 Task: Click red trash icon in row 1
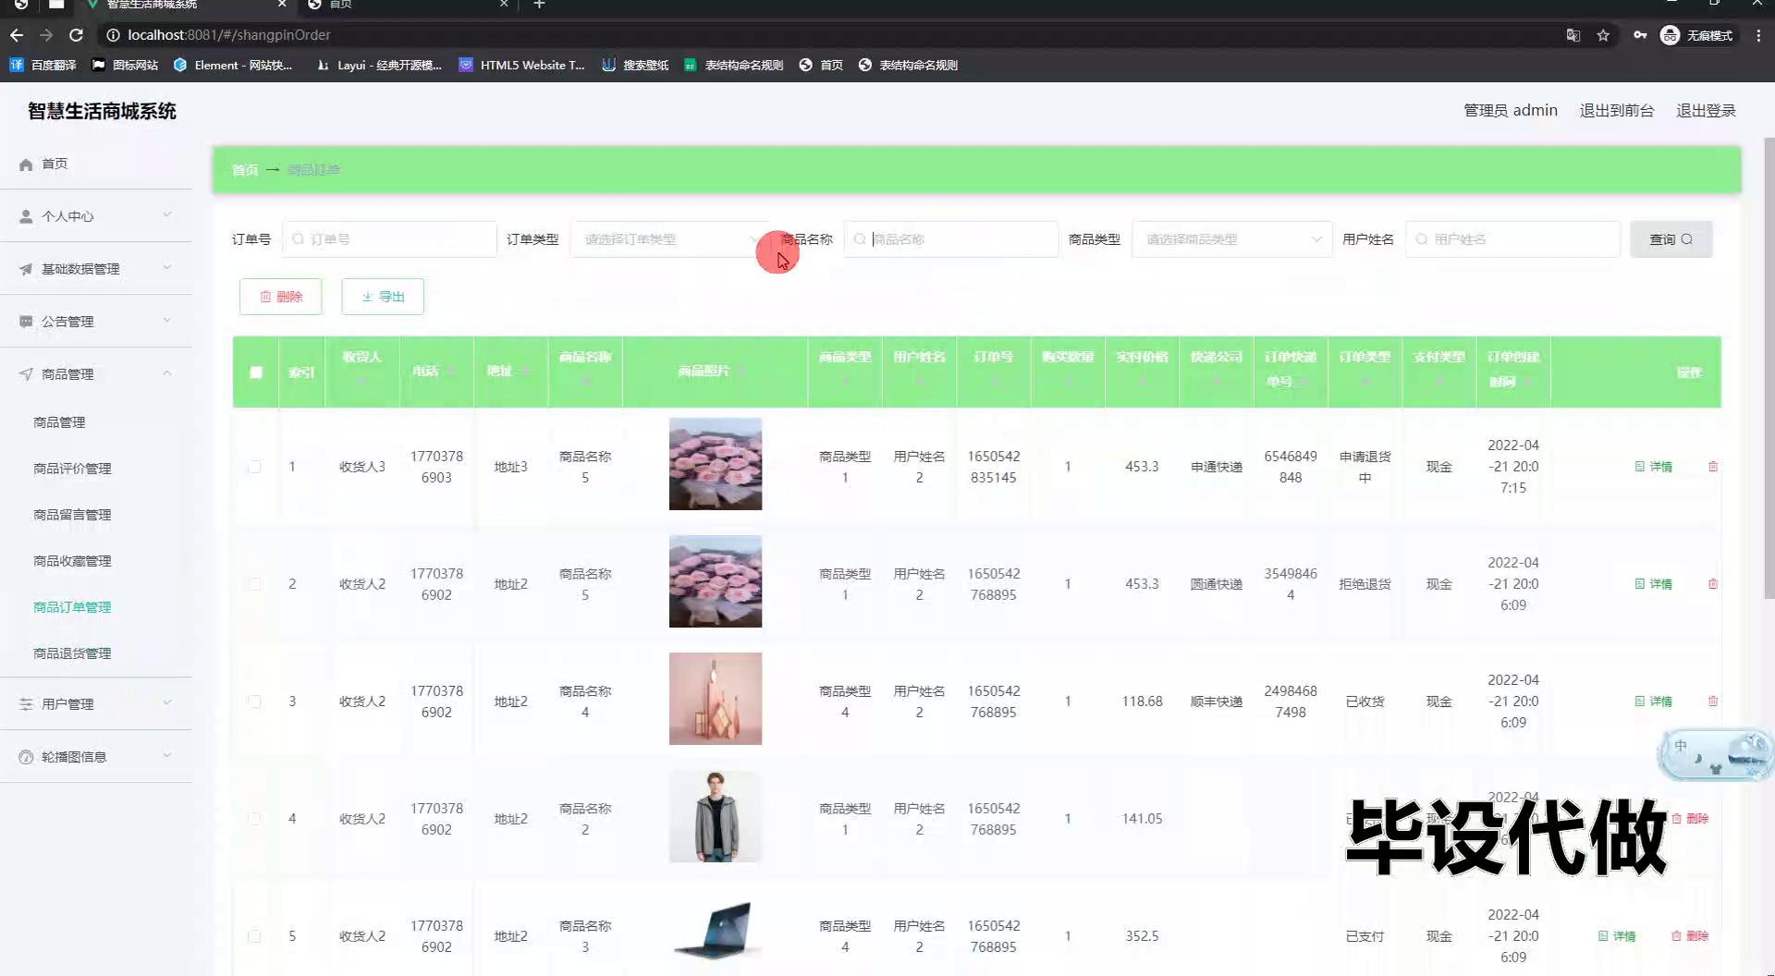click(1712, 467)
